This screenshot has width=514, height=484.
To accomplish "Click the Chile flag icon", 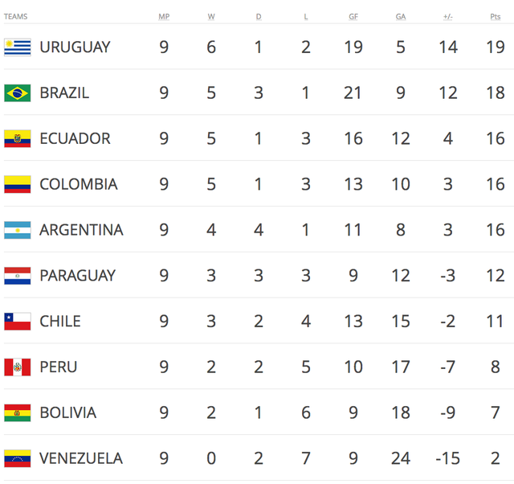I will (18, 322).
